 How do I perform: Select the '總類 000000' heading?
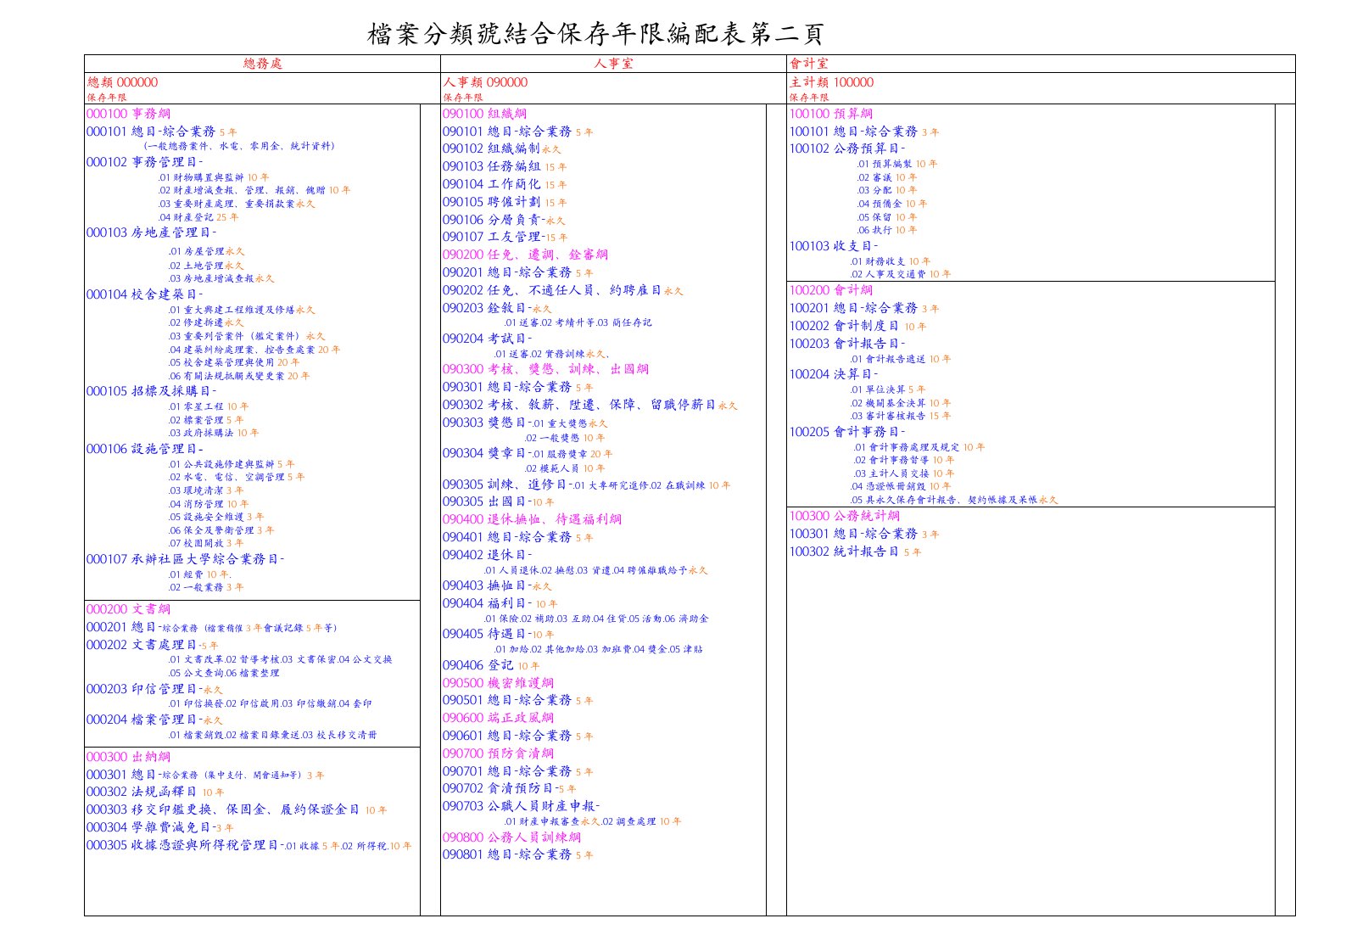122,82
